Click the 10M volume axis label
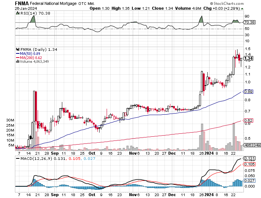Viewport: 261px width, 198px height. pos(10,140)
